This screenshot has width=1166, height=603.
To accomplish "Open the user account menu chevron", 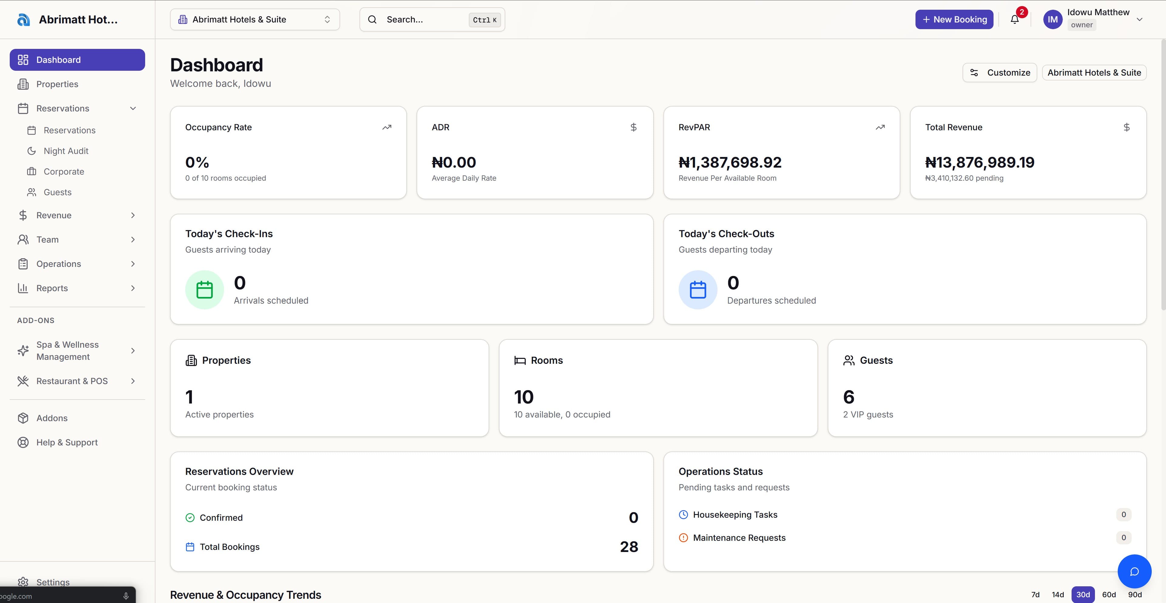I will [1139, 19].
